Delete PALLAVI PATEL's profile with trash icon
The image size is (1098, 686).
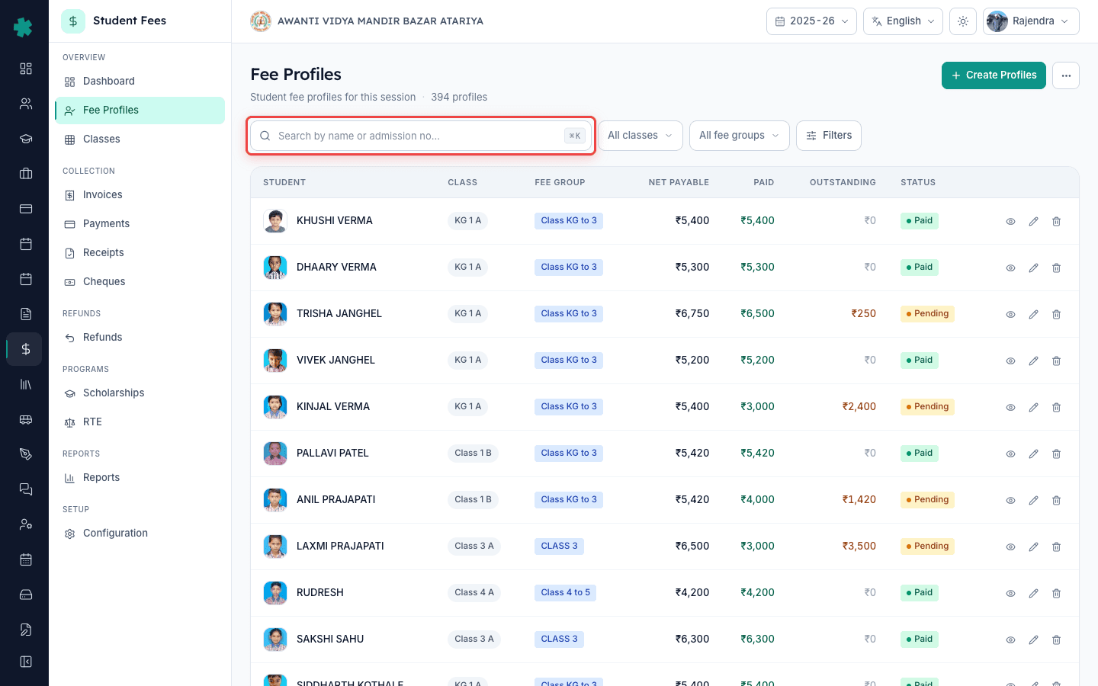pos(1056,454)
